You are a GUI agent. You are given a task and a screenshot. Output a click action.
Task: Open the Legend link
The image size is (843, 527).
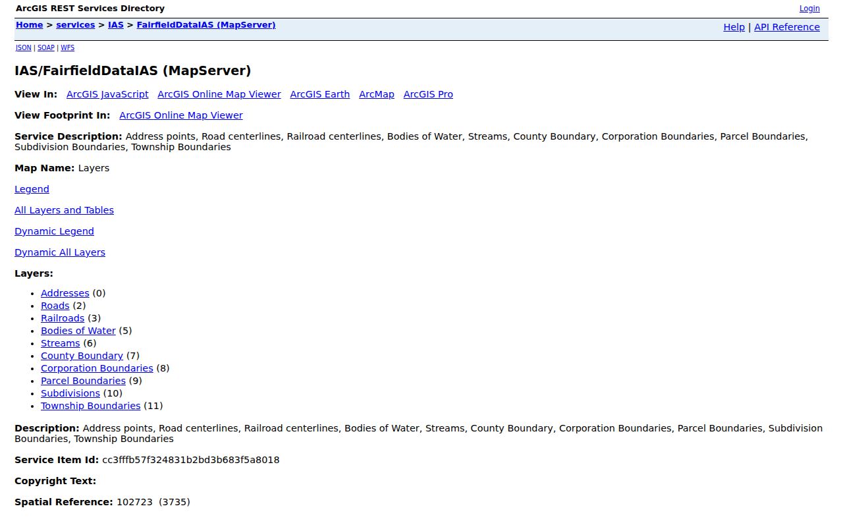pos(32,189)
